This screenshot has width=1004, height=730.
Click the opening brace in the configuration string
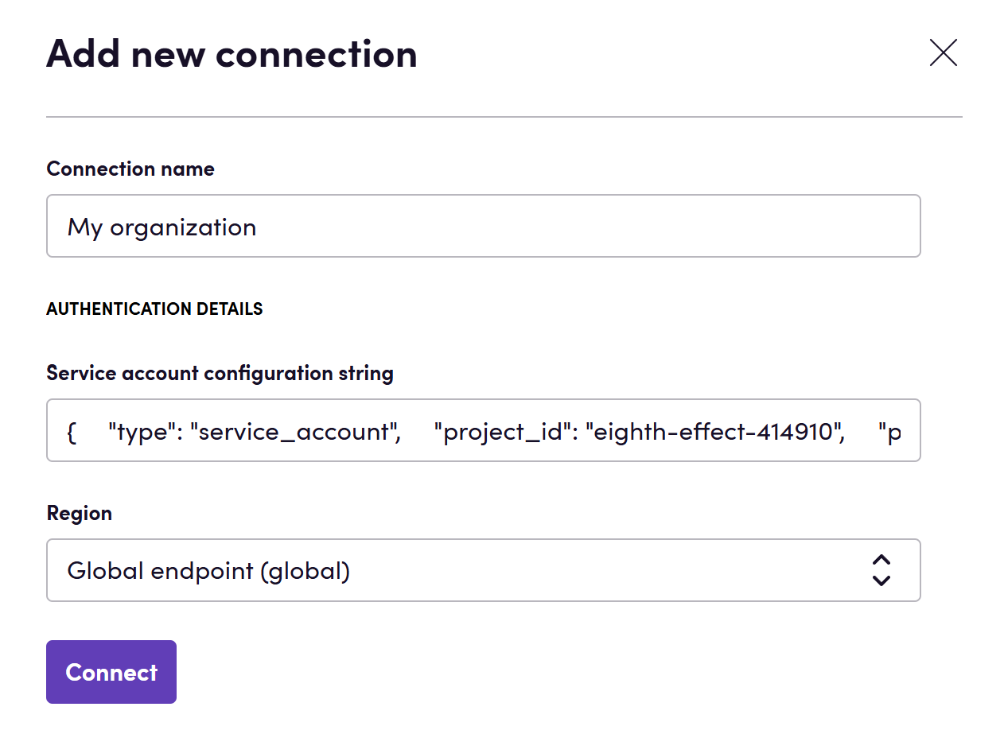tap(72, 433)
